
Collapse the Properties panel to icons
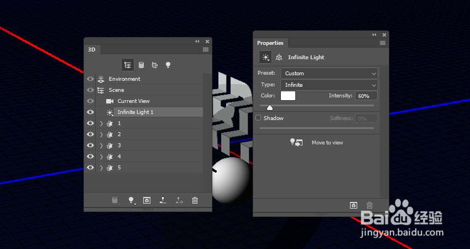374,35
